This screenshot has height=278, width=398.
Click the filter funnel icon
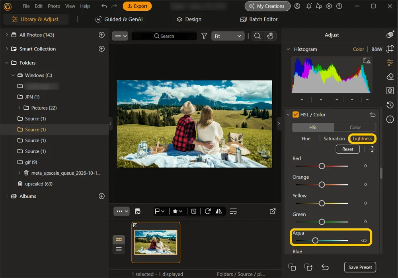(204, 36)
